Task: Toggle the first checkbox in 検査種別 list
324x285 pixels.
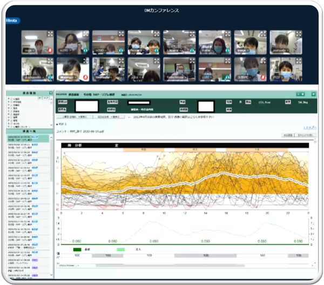Action: tap(11, 99)
